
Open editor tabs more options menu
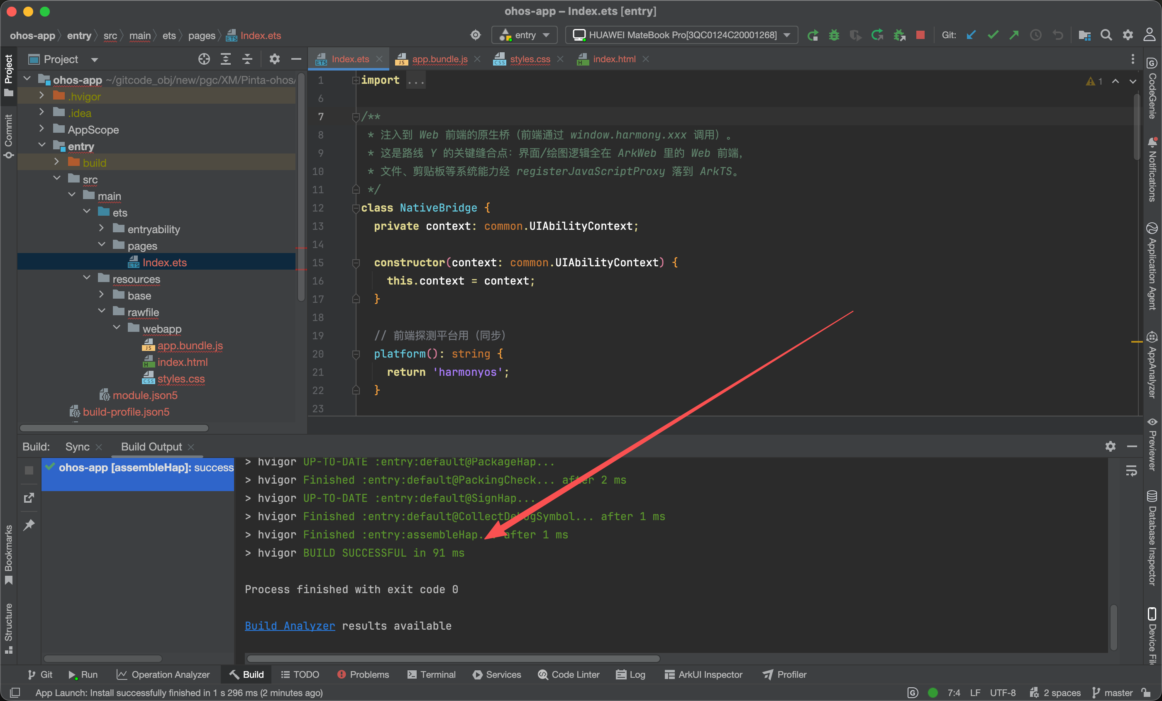pyautogui.click(x=1132, y=59)
